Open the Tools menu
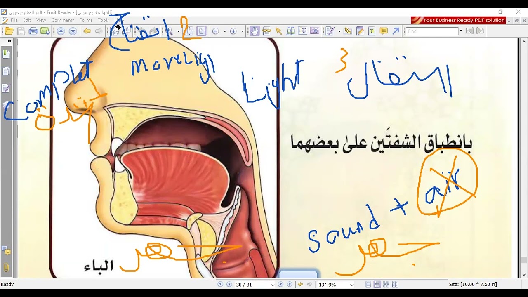528x297 pixels. [103, 20]
